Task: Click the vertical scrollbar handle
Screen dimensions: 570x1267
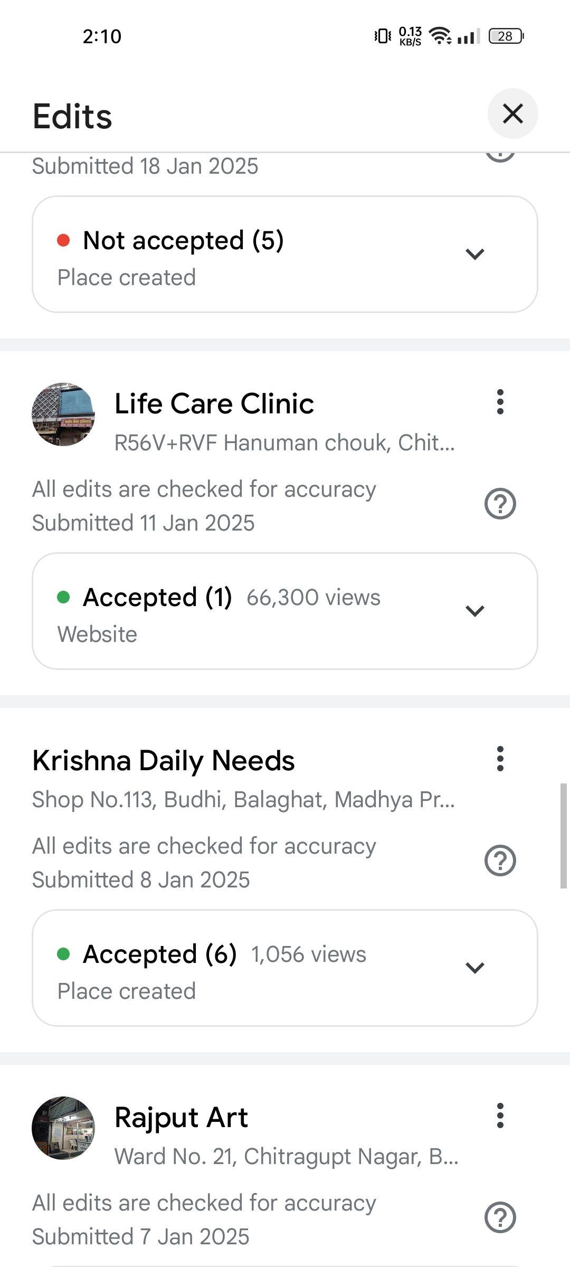Action: point(563,836)
